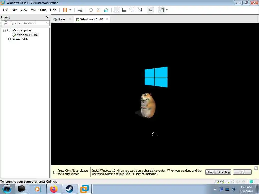The height and width of the screenshot is (194, 259).
Task: Close the Home tab
Action: click(70, 19)
